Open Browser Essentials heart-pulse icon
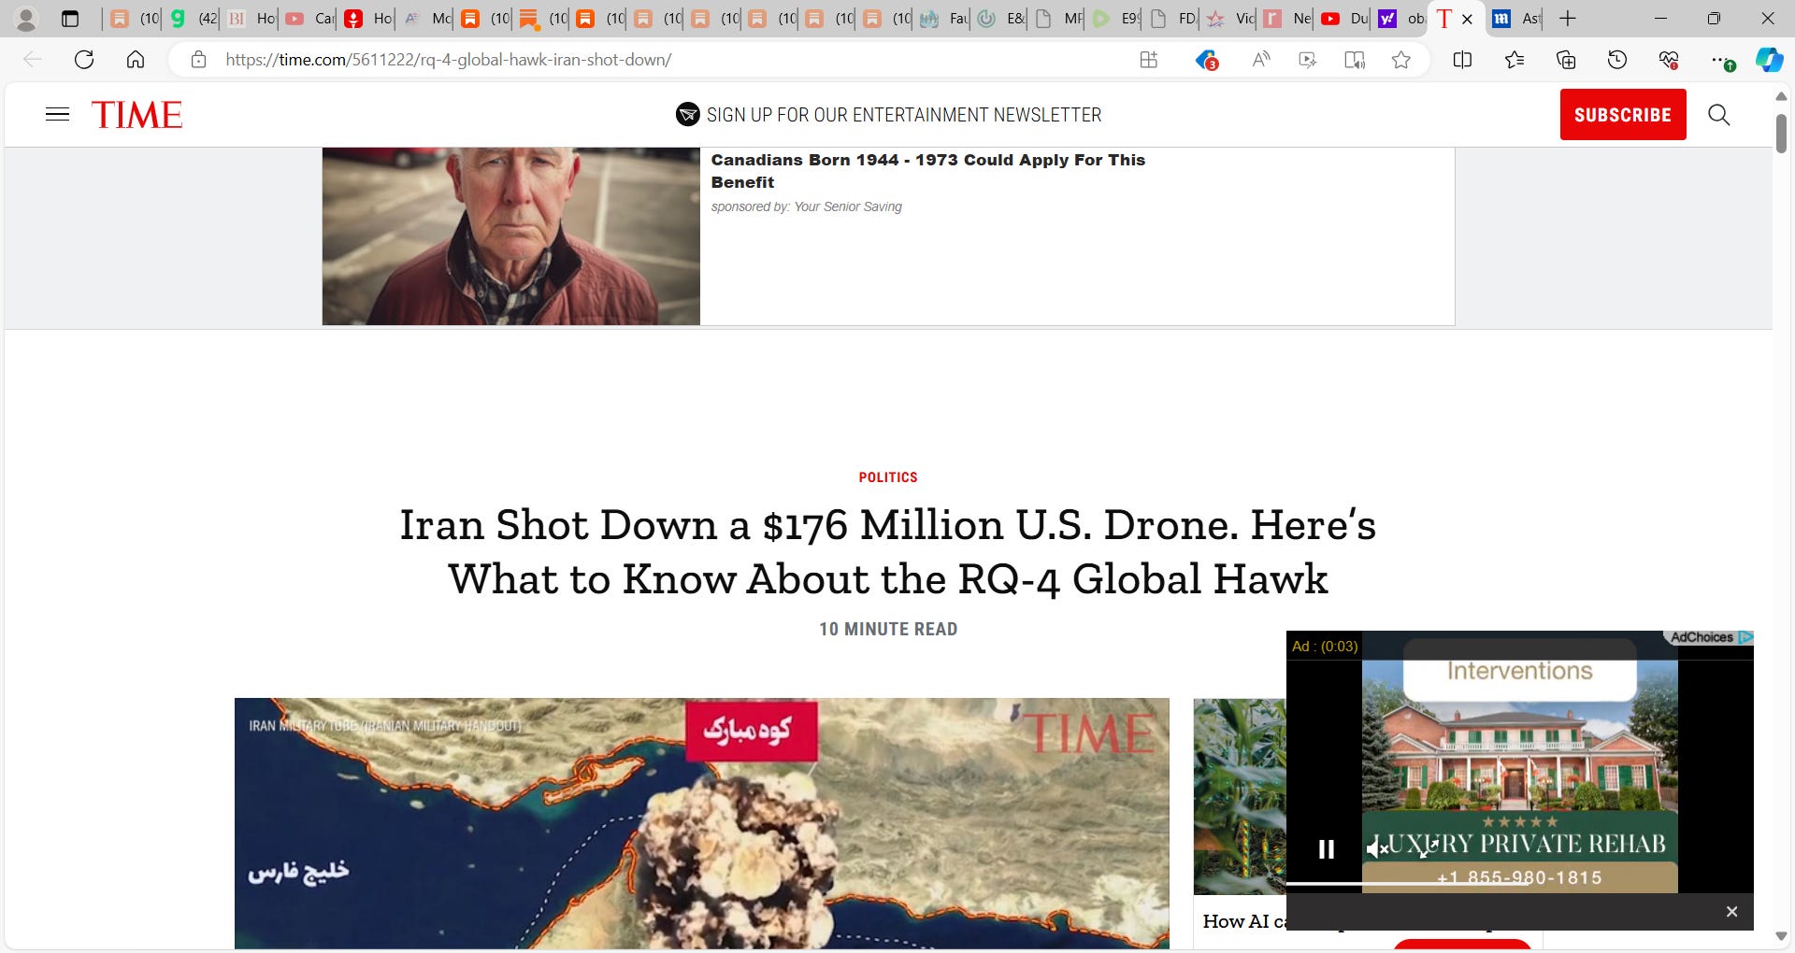The height and width of the screenshot is (953, 1795). pos(1669,60)
